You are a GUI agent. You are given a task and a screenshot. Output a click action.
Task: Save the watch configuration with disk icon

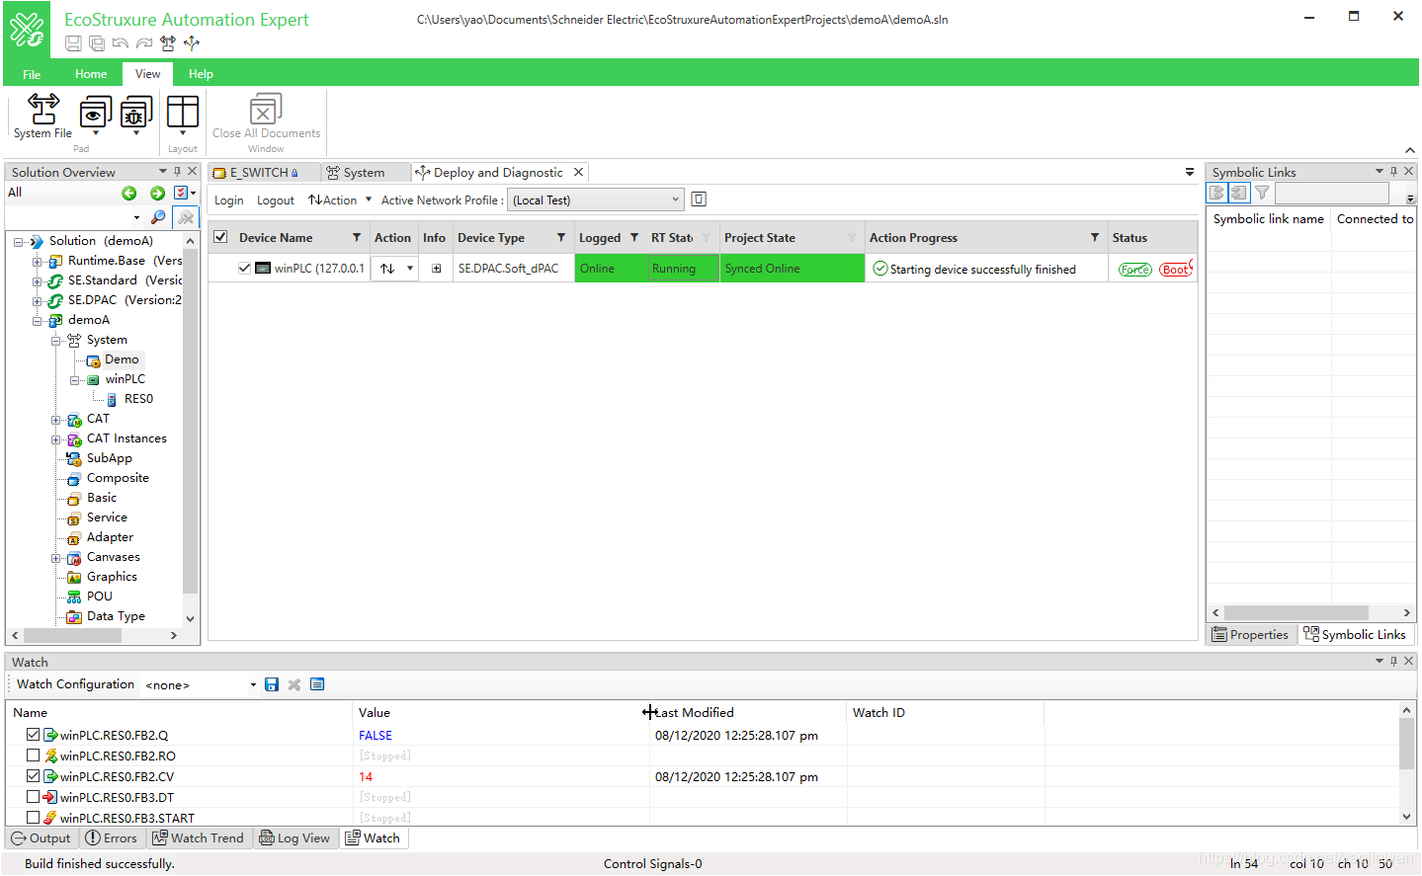(x=272, y=684)
